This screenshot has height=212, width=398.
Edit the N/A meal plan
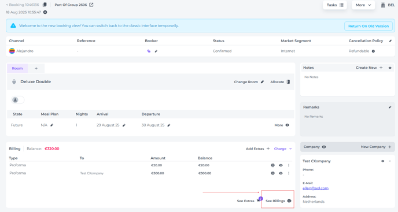pos(52,125)
